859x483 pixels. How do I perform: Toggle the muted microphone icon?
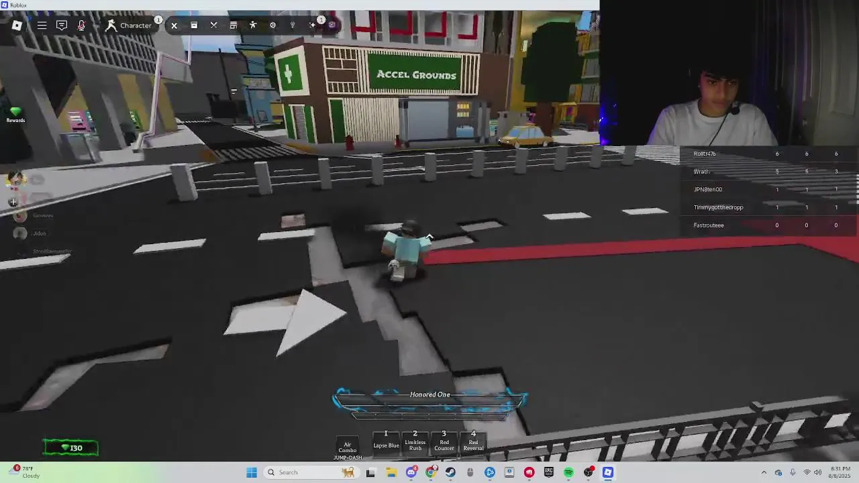pyautogui.click(x=81, y=25)
